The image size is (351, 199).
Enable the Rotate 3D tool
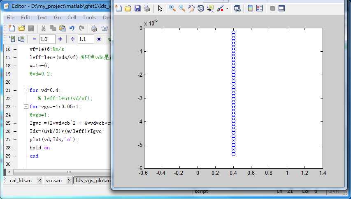201,8
